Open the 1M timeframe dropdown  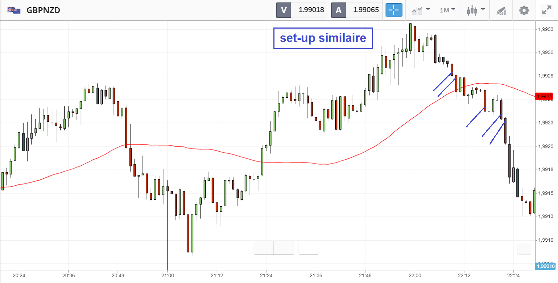447,10
